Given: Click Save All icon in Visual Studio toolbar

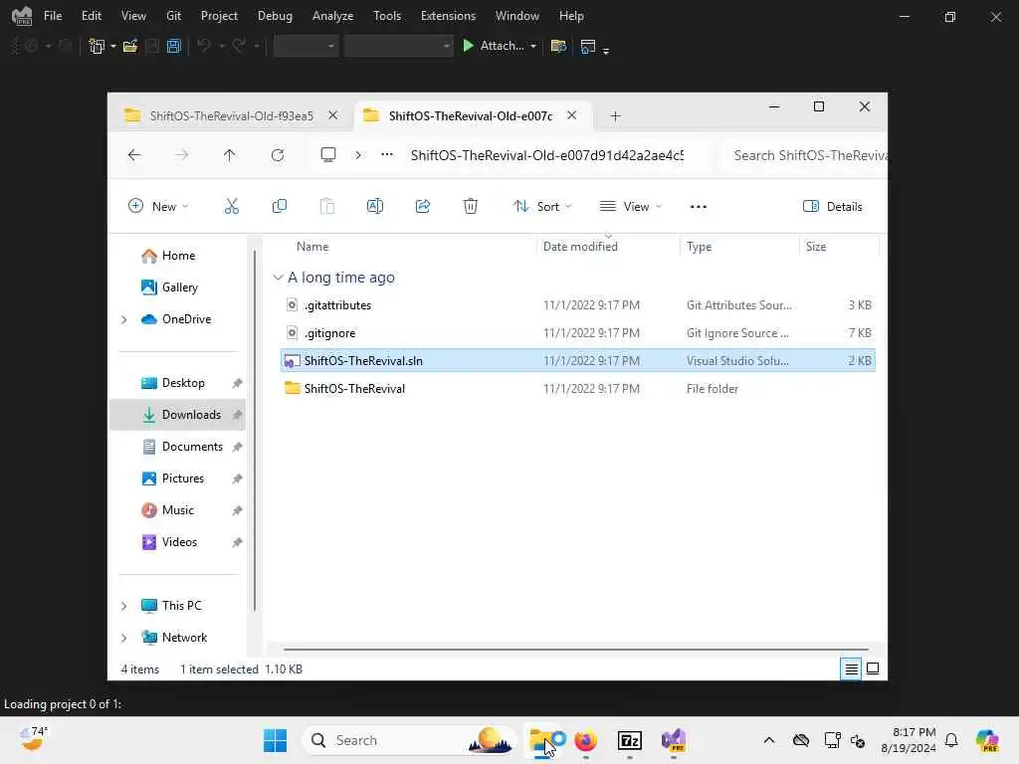Looking at the screenshot, I should 173,46.
